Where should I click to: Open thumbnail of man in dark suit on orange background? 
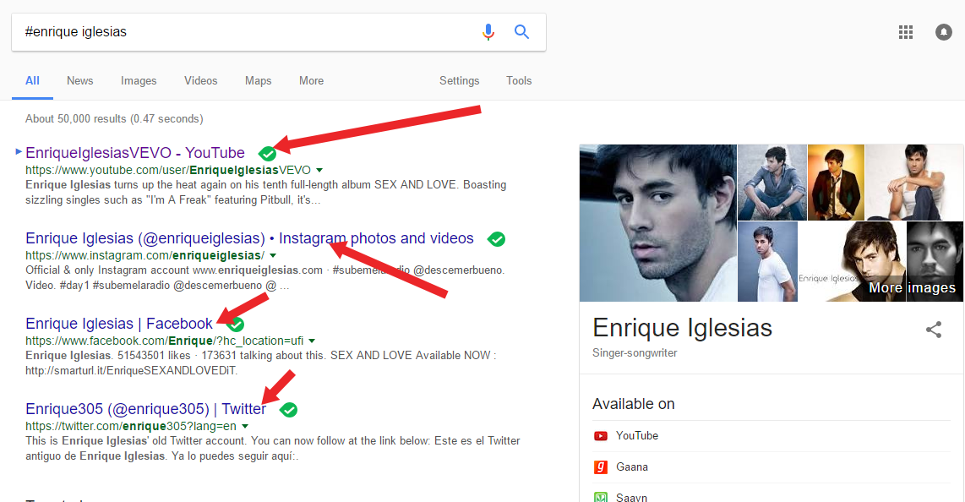(x=836, y=182)
